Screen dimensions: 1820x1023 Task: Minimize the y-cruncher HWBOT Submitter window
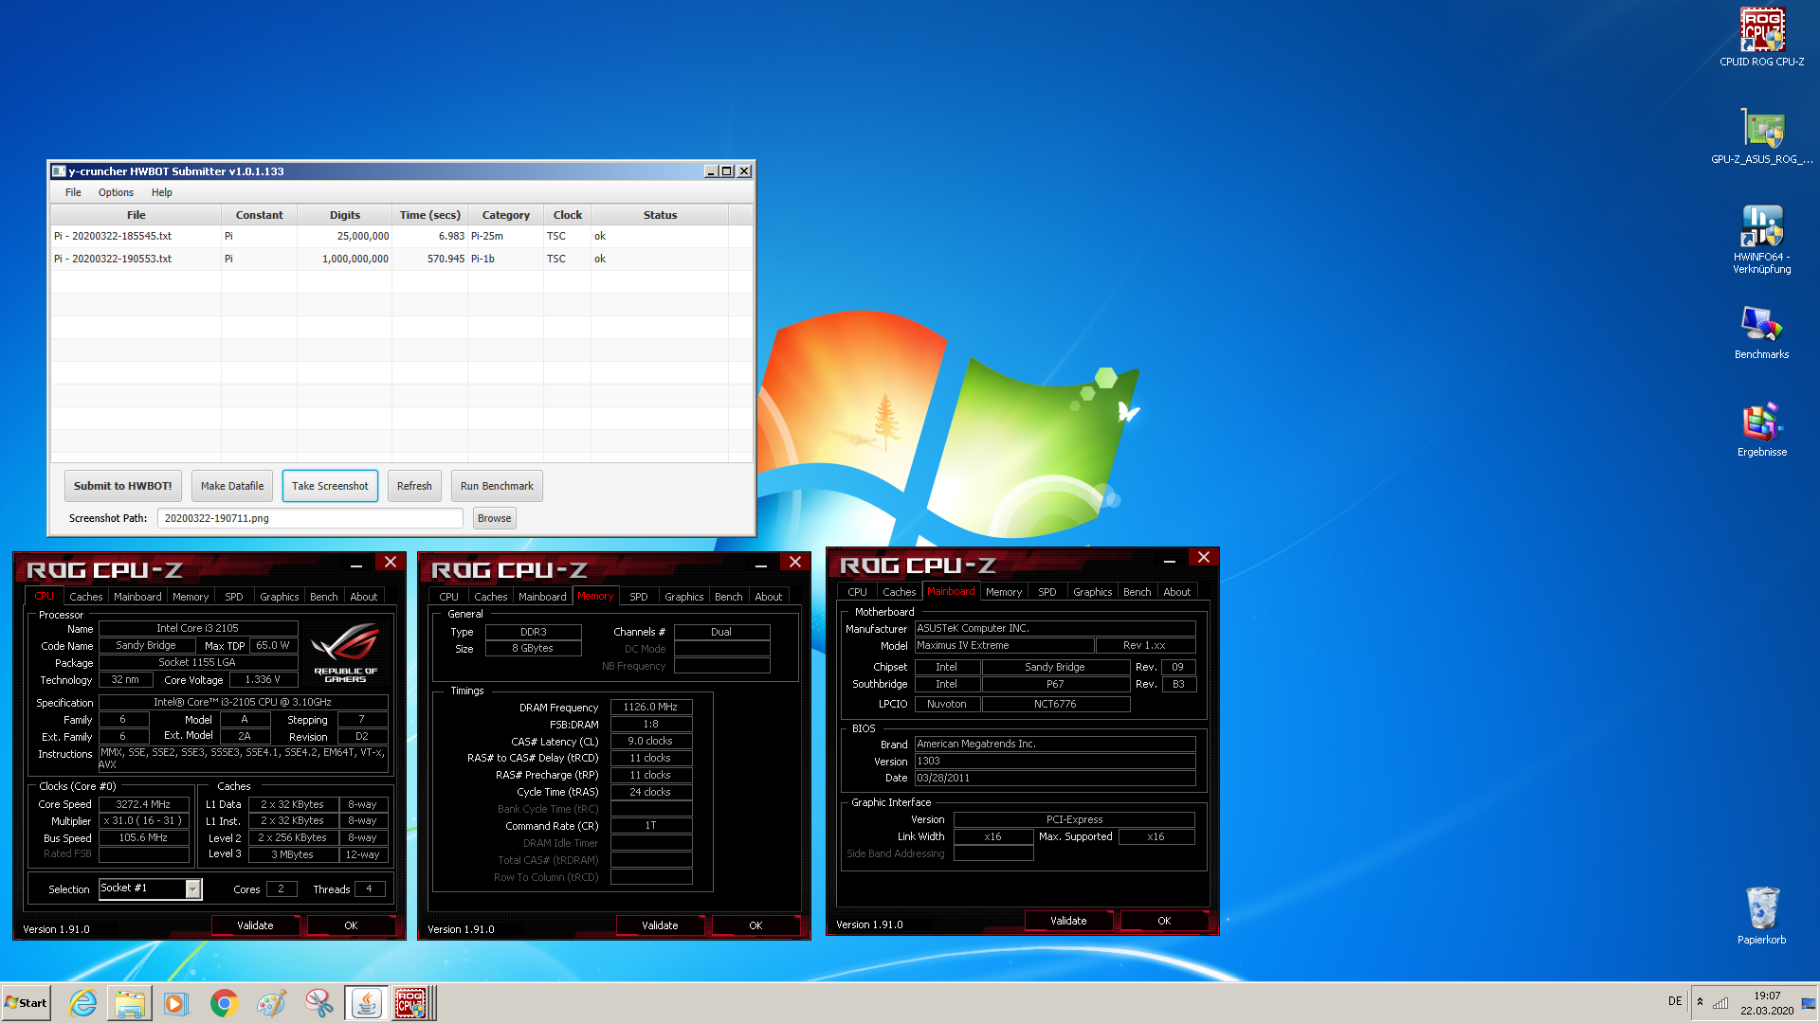[x=711, y=171]
